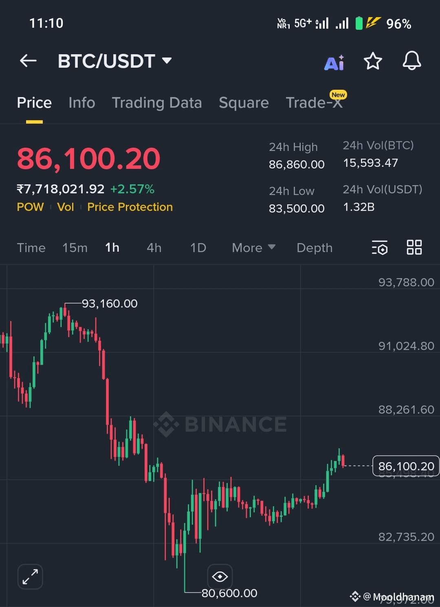Open the Trading Data tab
The height and width of the screenshot is (607, 440).
157,103
